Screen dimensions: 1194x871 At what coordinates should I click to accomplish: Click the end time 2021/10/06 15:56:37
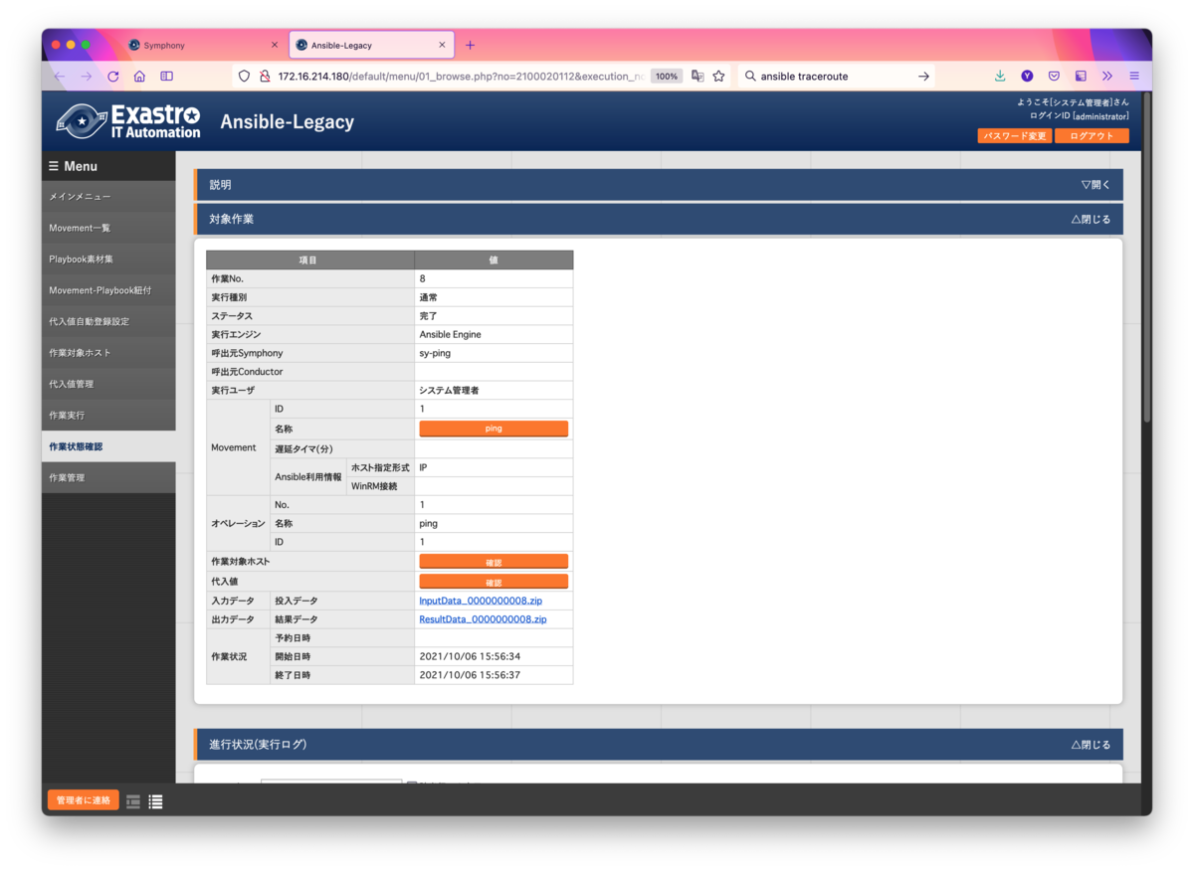470,675
